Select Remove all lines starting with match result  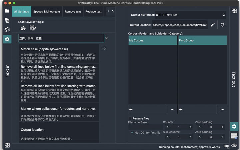(59, 93)
